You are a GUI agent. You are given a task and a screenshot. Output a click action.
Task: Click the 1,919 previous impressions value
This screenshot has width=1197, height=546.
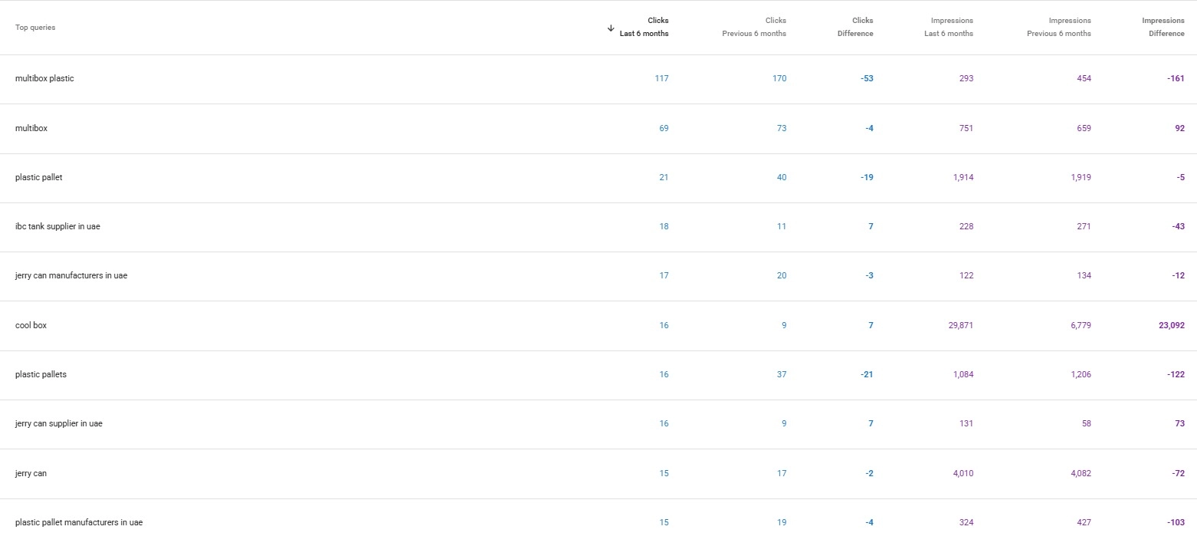[1081, 177]
